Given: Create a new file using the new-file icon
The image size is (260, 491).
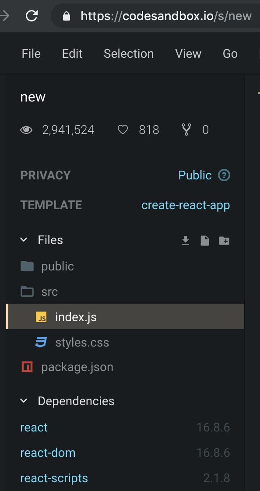Looking at the screenshot, I should (204, 240).
